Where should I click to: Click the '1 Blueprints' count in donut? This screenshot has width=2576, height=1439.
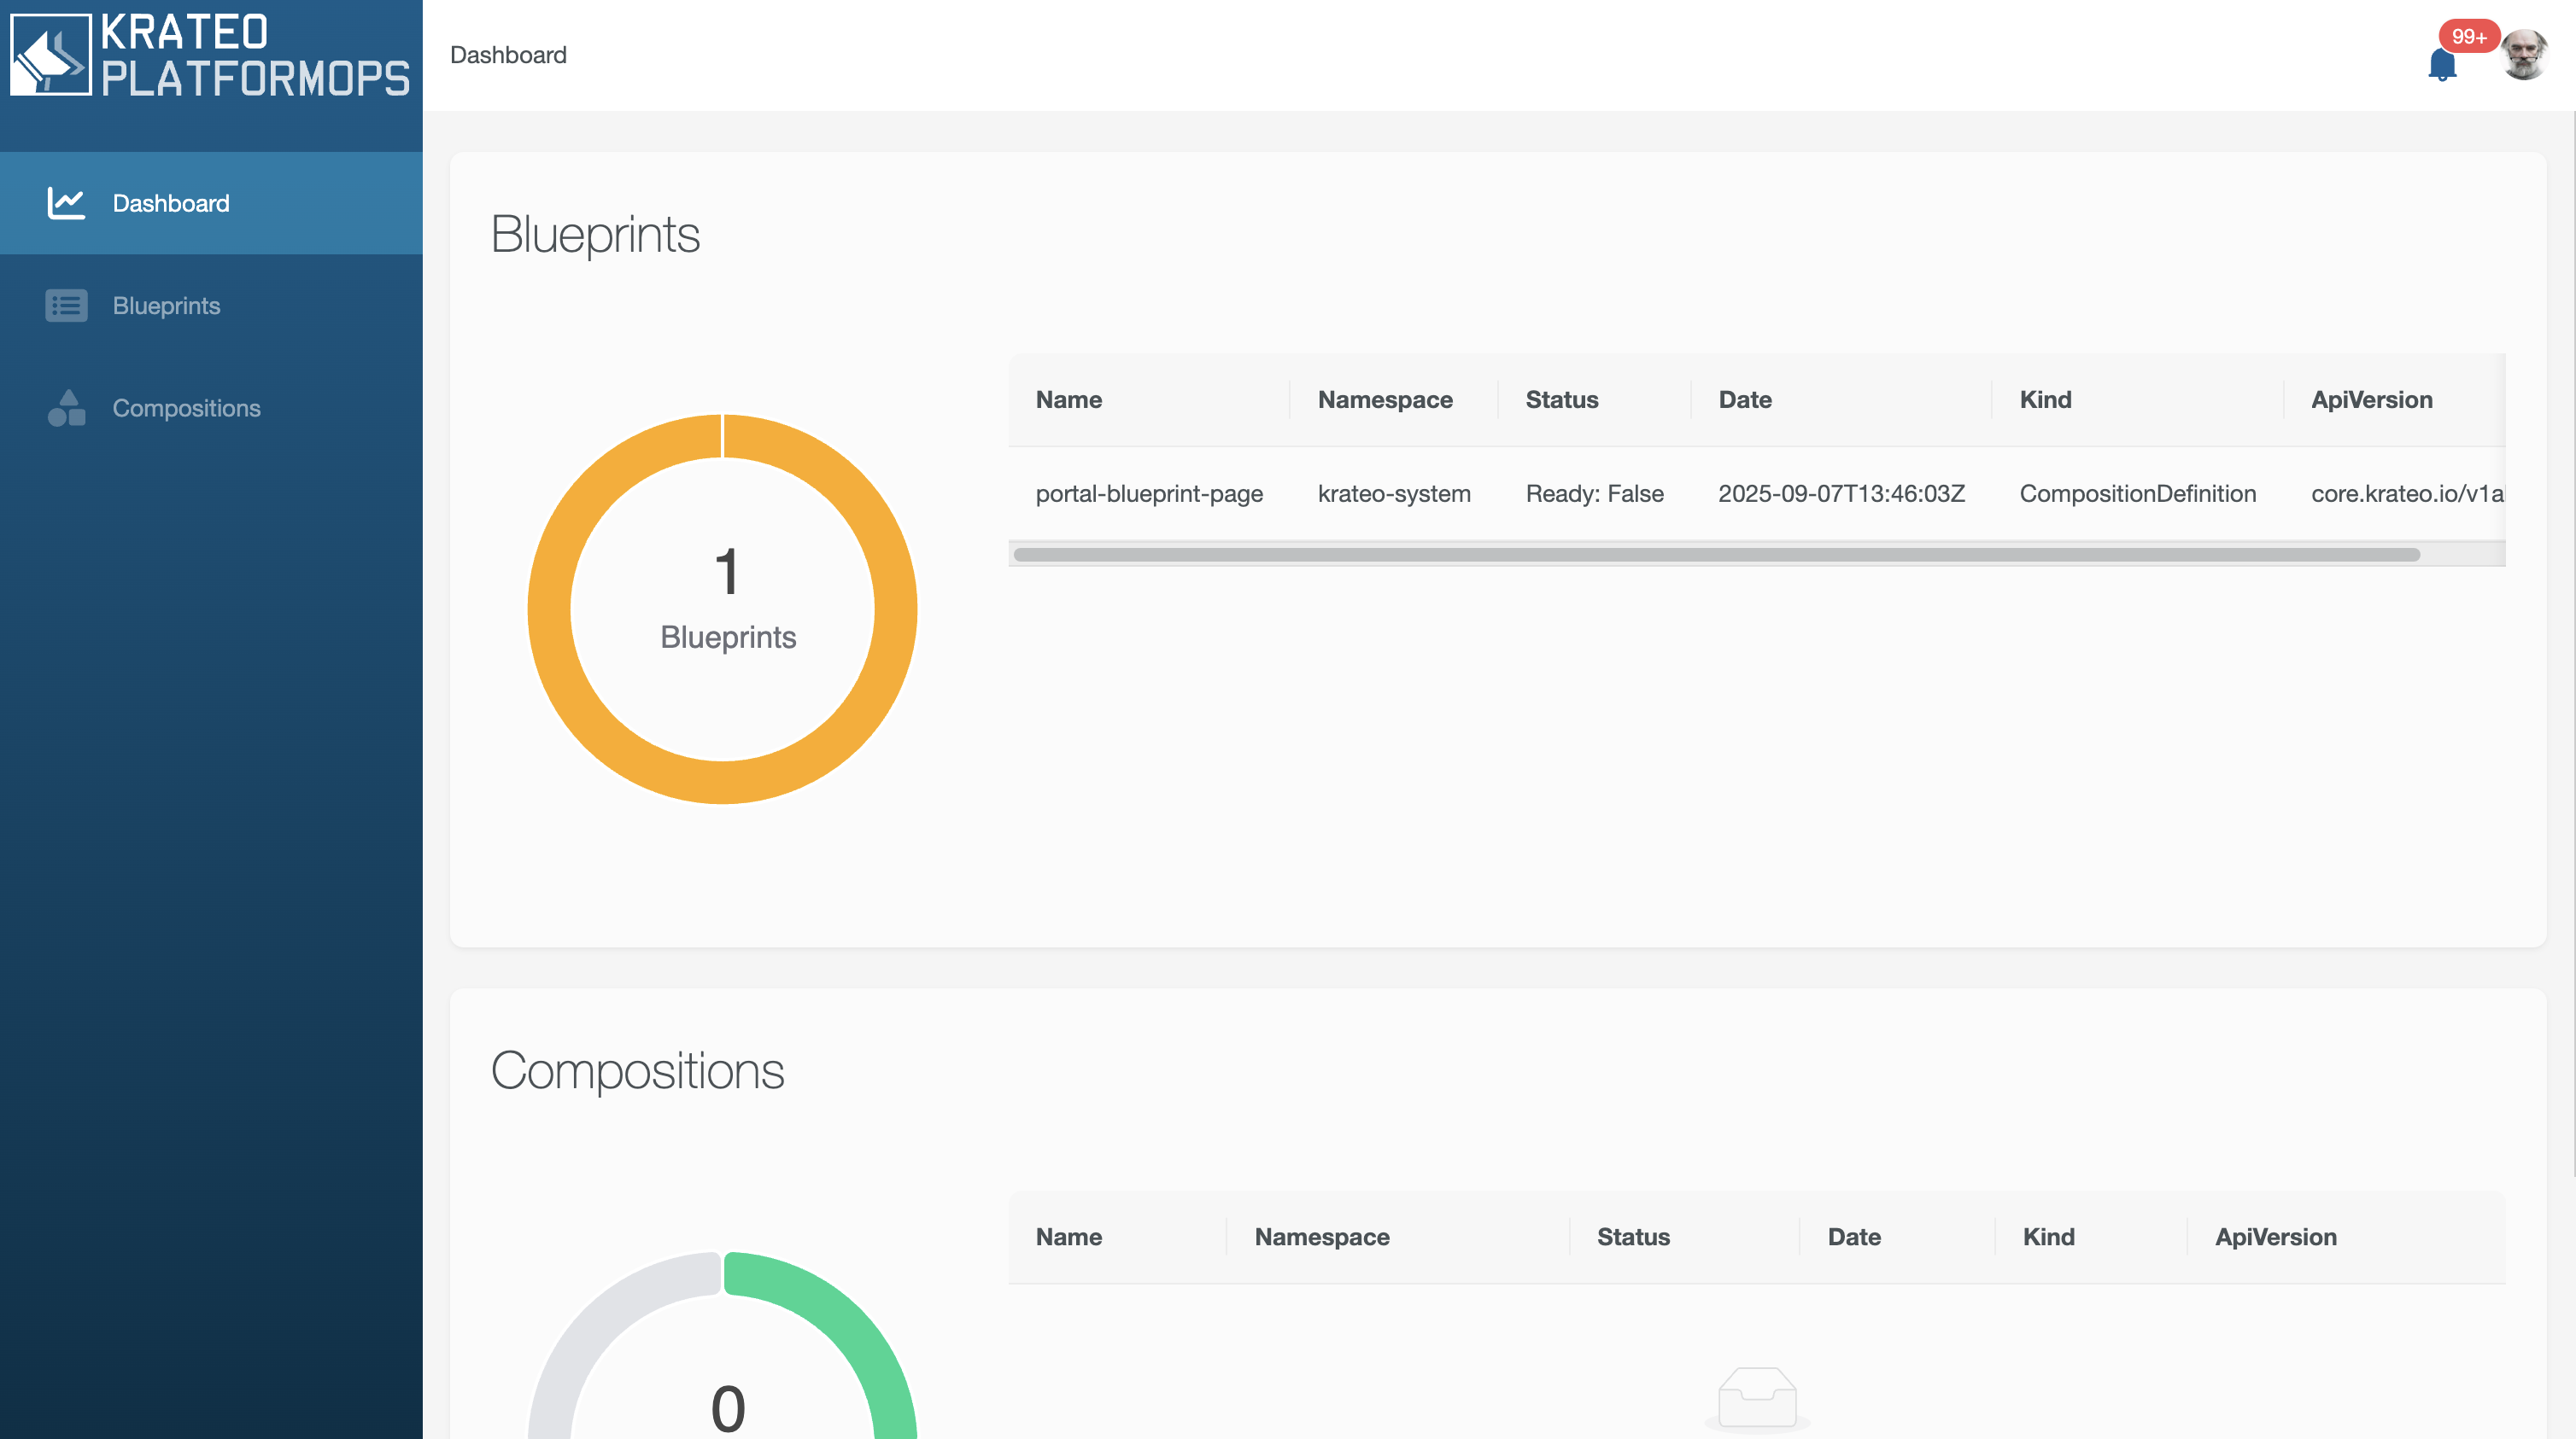coord(728,599)
